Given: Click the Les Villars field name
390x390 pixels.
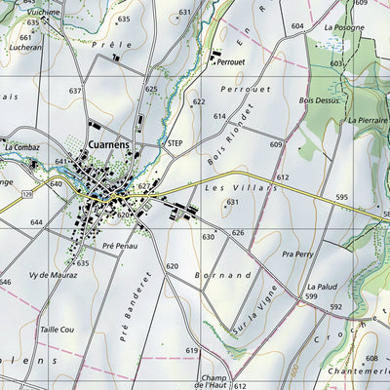Looking at the screenshot, I should click(x=242, y=188).
